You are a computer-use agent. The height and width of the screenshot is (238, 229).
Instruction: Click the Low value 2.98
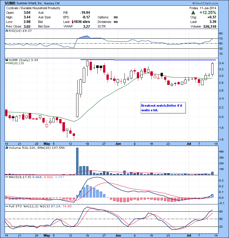(27, 22)
